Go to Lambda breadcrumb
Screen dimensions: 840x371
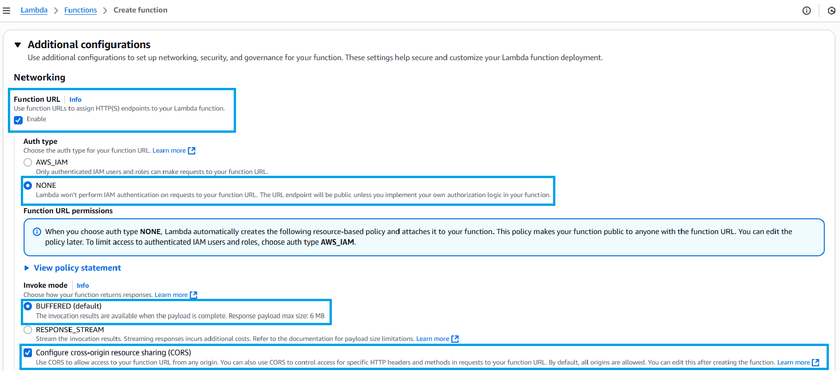[x=34, y=10]
